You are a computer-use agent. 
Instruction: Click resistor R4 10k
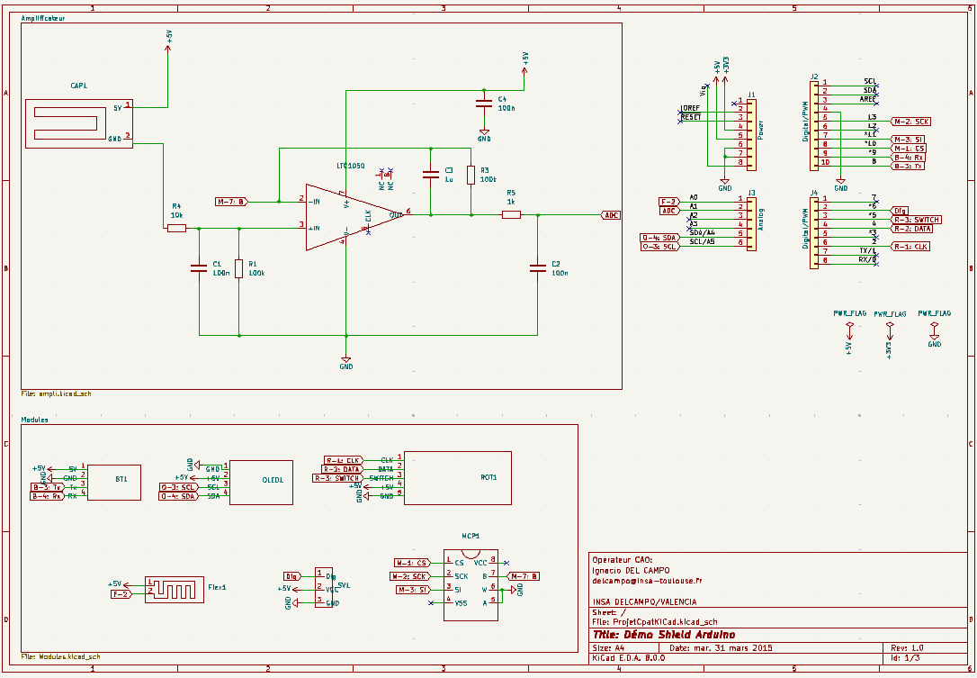[x=176, y=229]
